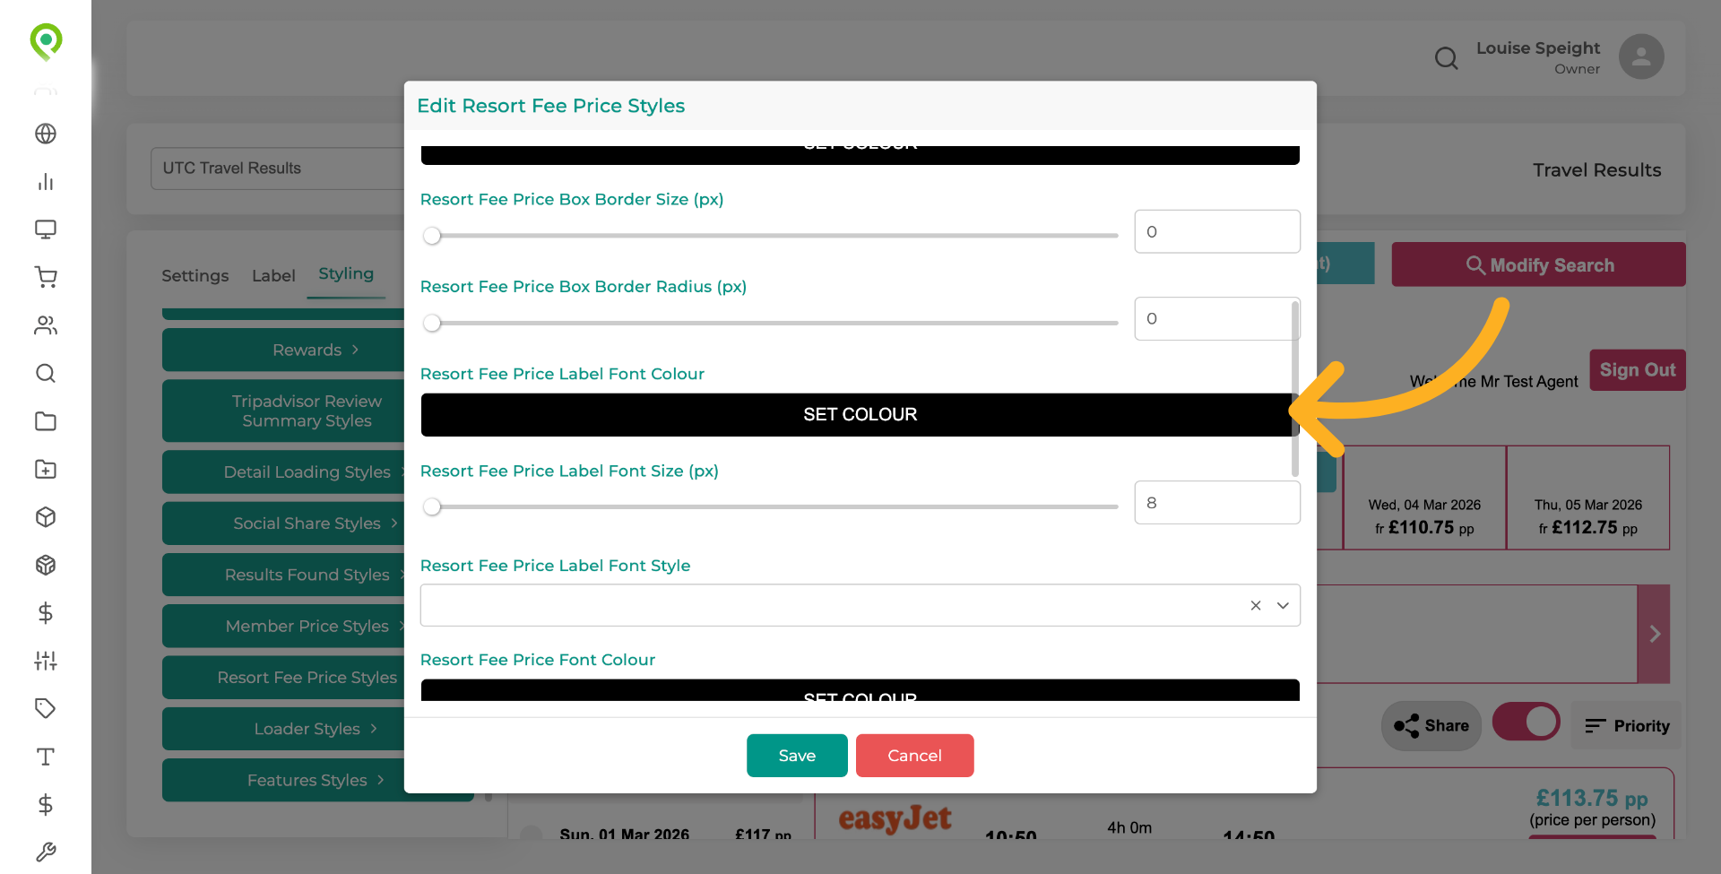The image size is (1721, 874).
Task: Set the Resort Fee Price Font Colour
Action: 860,690
